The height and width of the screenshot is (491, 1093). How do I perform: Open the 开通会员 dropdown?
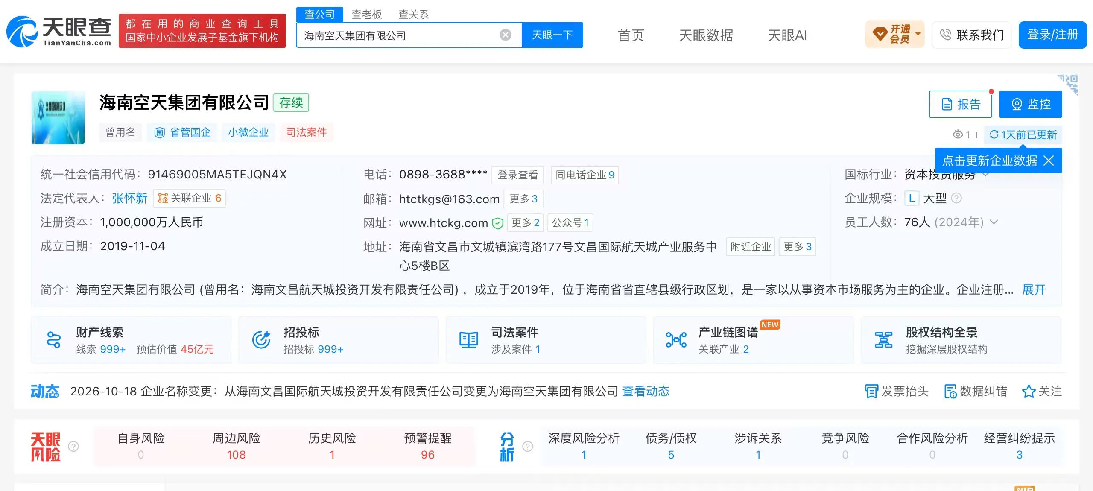point(918,34)
